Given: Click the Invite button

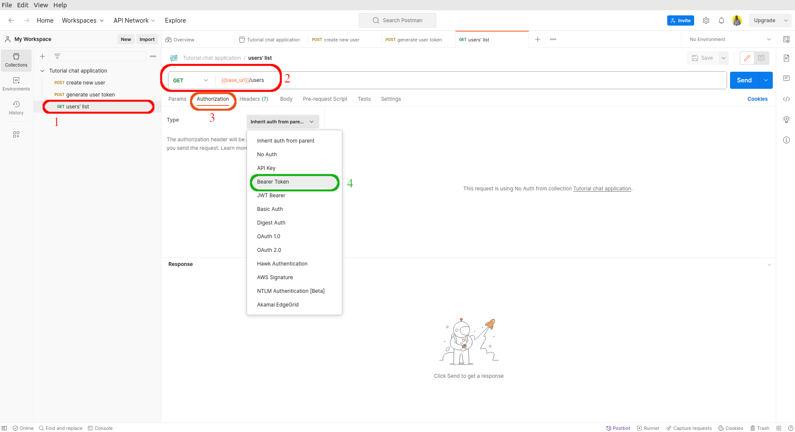Looking at the screenshot, I should pyautogui.click(x=680, y=20).
